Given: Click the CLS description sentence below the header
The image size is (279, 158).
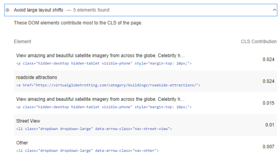Looking at the screenshot, I should [78, 23].
